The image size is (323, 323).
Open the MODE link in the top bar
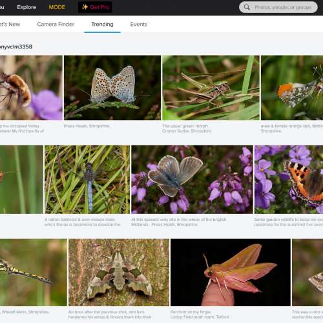click(57, 7)
